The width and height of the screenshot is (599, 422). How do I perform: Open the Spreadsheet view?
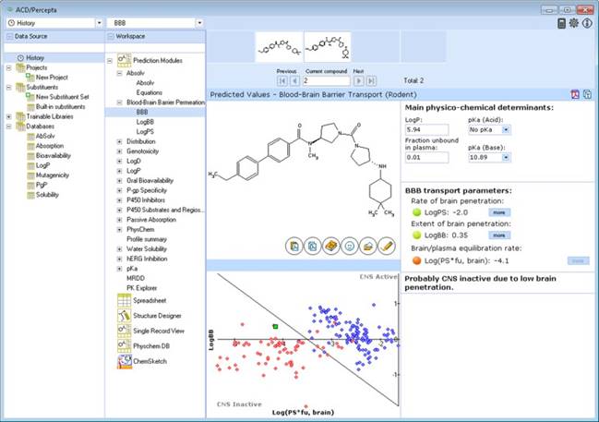point(145,300)
